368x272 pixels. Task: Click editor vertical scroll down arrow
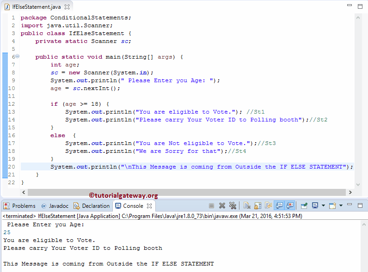(x=358, y=185)
